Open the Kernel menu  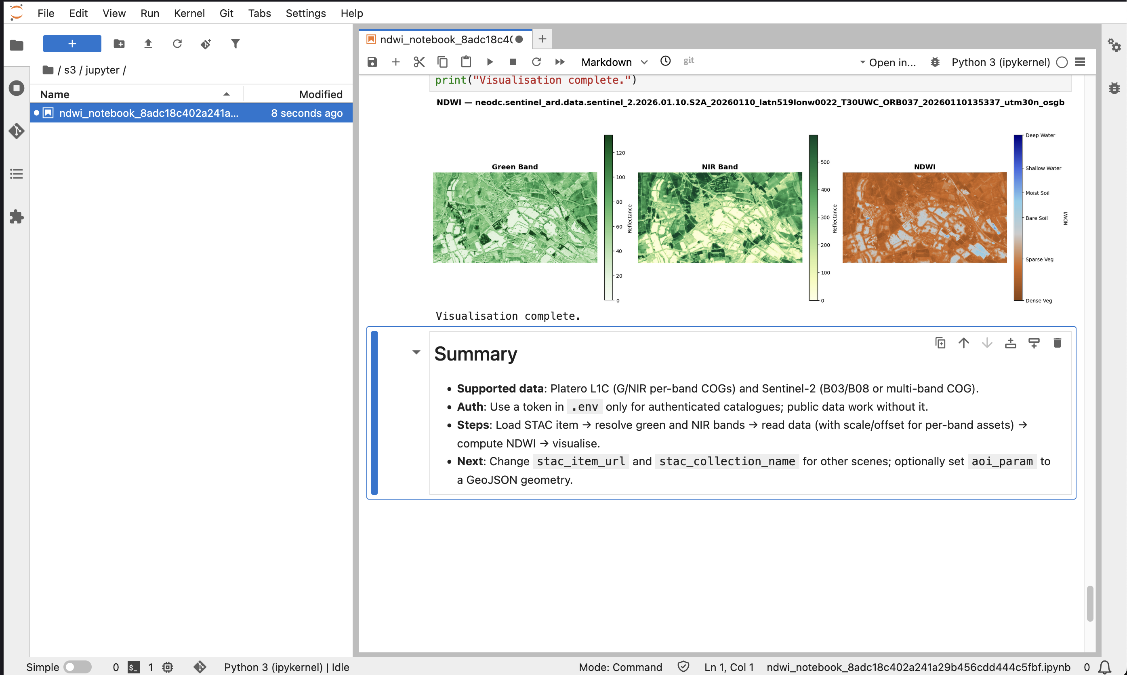[189, 13]
